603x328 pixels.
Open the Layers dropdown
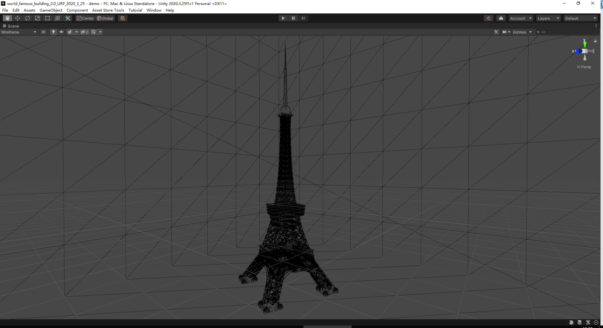548,18
